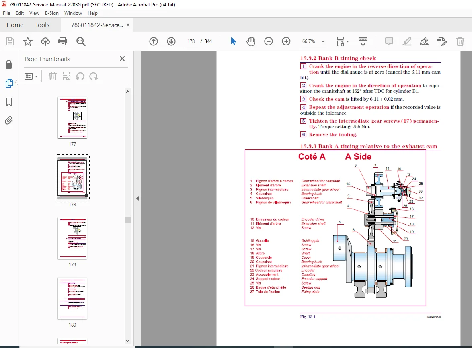The image size is (472, 348).
Task: Select the 786011842-Service document tab
Action: (97, 25)
